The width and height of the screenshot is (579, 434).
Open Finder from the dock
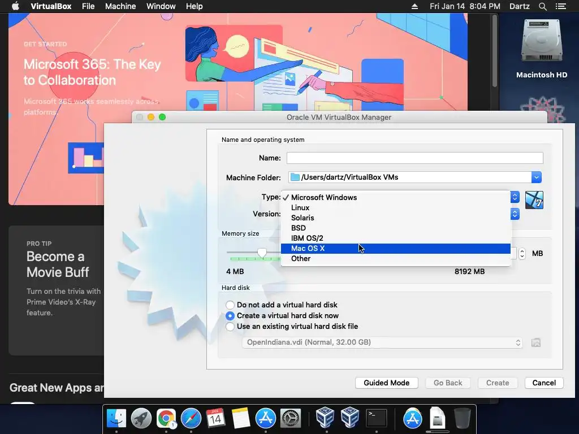click(x=116, y=419)
